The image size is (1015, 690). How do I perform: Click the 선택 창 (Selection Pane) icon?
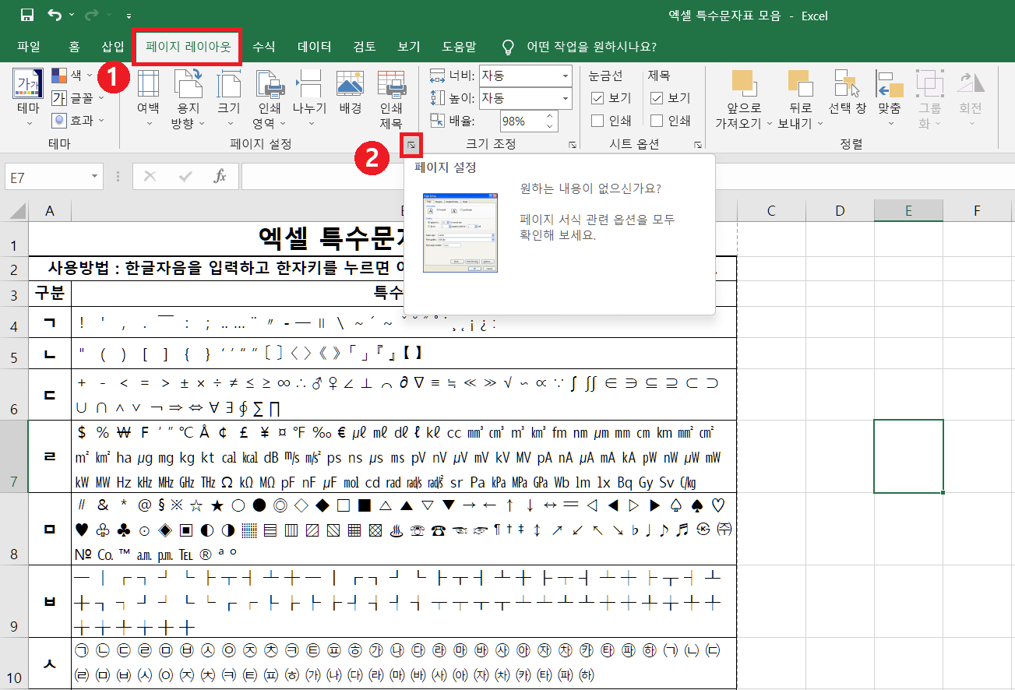pos(849,93)
